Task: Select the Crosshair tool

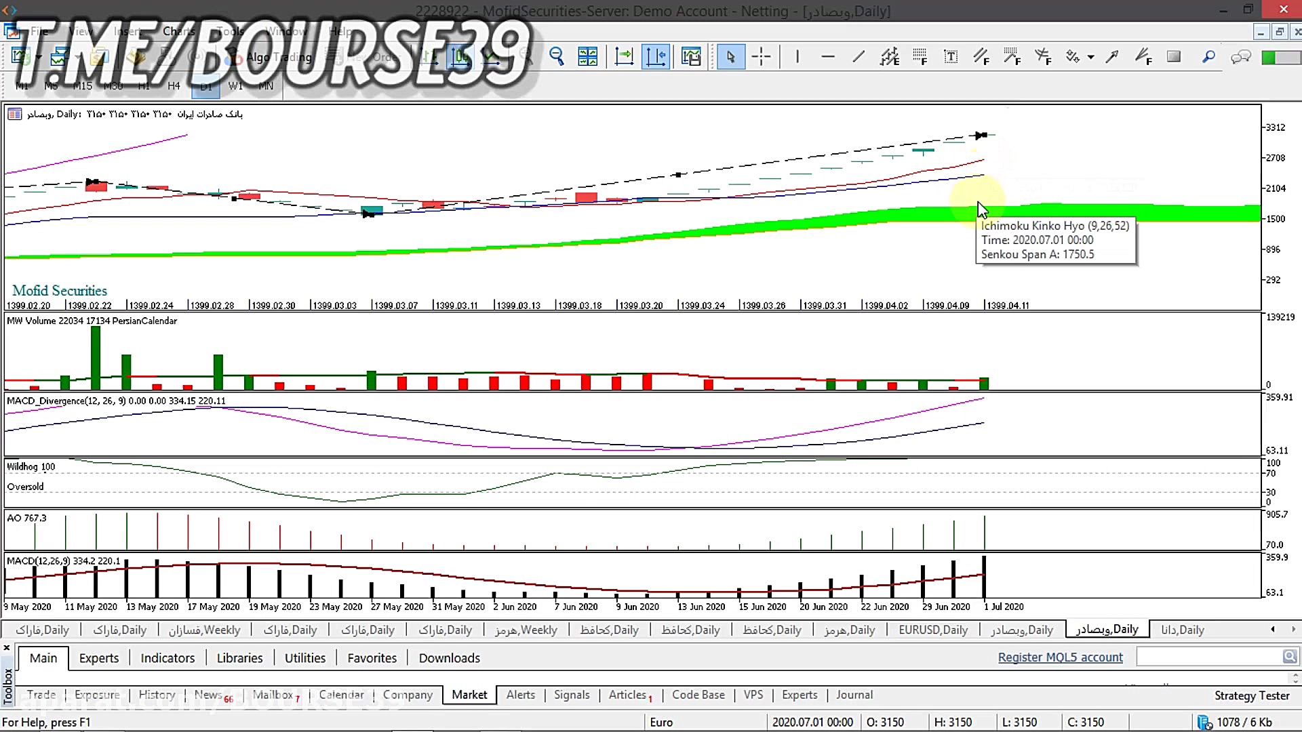Action: (762, 57)
